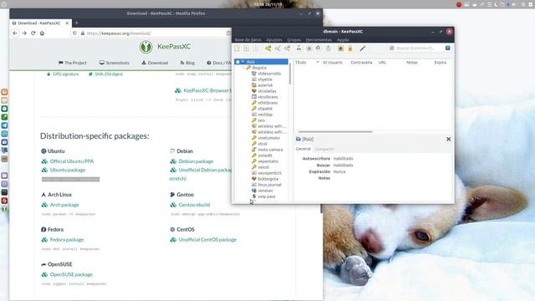535x301 pixels.
Task: Click the Delete entry toolbar icon
Action: tap(288, 48)
